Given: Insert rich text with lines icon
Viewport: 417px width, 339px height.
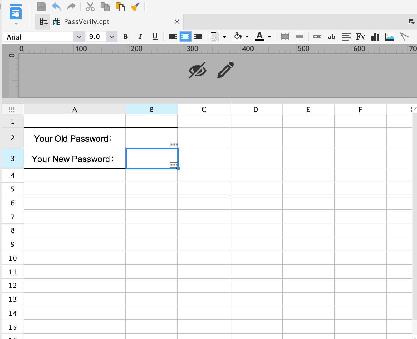Looking at the screenshot, I should click(346, 36).
